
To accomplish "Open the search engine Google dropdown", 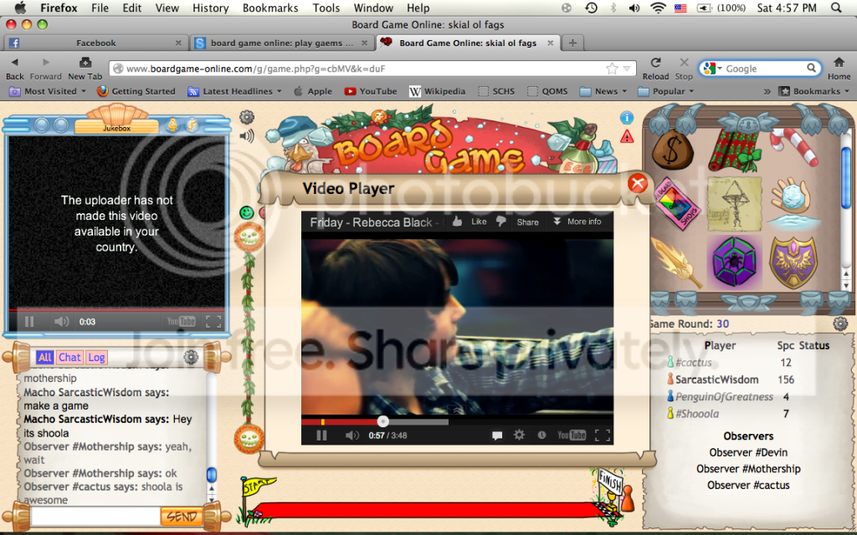I will coord(713,69).
